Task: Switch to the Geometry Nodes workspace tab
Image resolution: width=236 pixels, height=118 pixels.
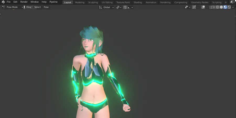Action: (200, 2)
